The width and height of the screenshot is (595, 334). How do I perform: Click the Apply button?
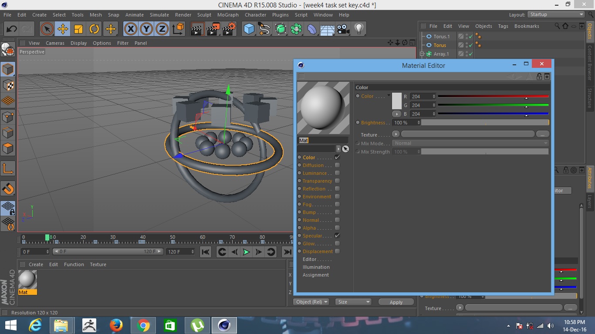pos(396,302)
